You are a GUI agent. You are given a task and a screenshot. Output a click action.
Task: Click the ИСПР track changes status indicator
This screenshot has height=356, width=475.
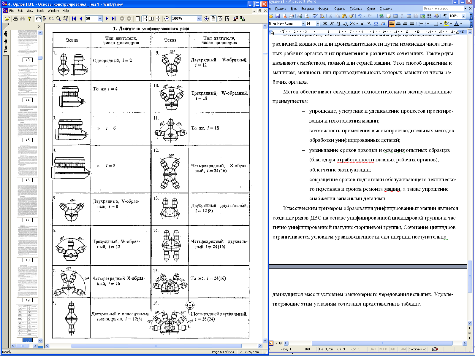383,349
